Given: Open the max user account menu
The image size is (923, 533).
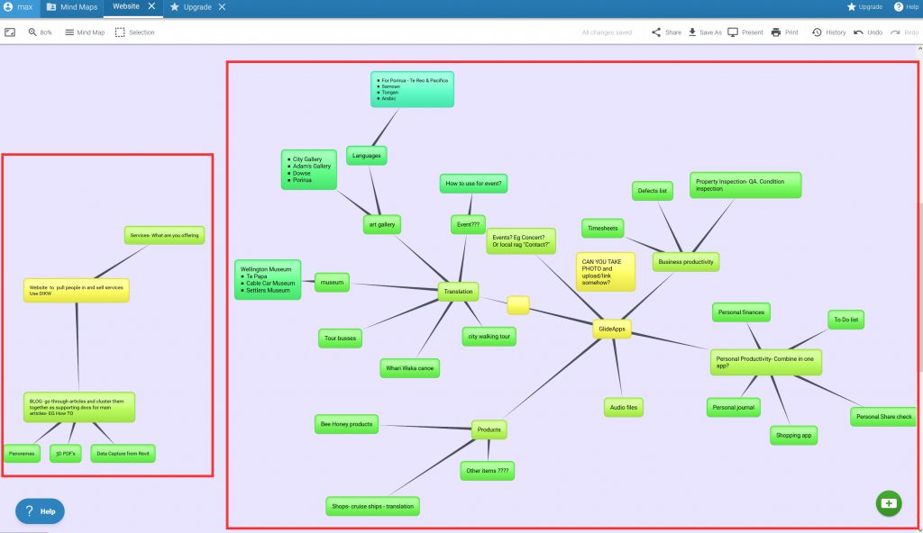Looking at the screenshot, I should coord(18,7).
